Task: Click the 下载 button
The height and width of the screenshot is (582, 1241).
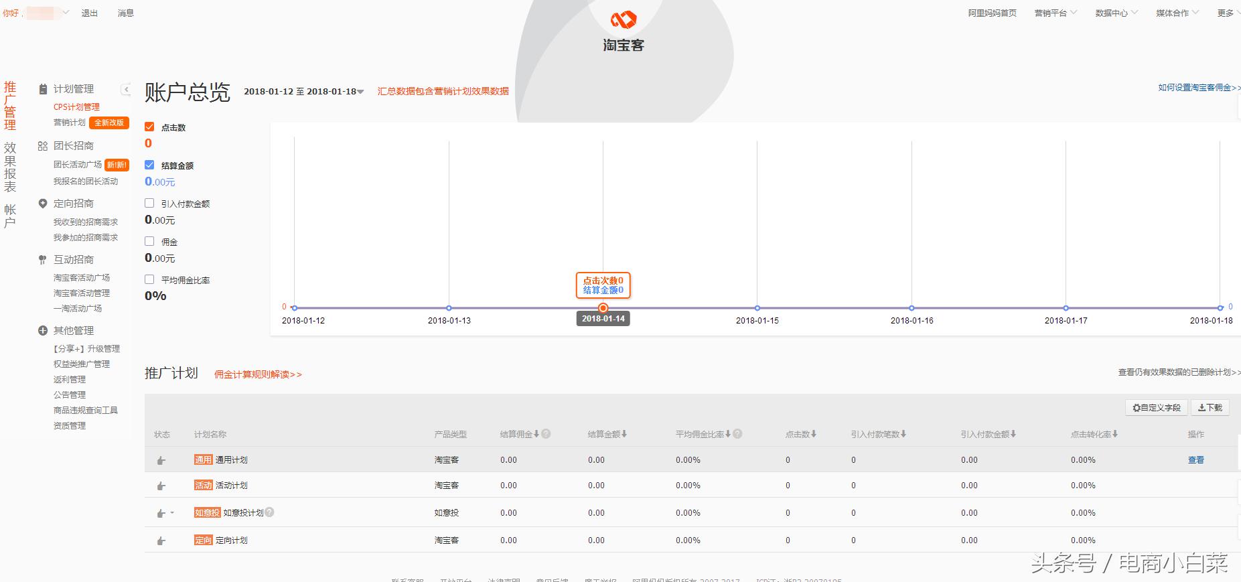Action: pos(1210,407)
